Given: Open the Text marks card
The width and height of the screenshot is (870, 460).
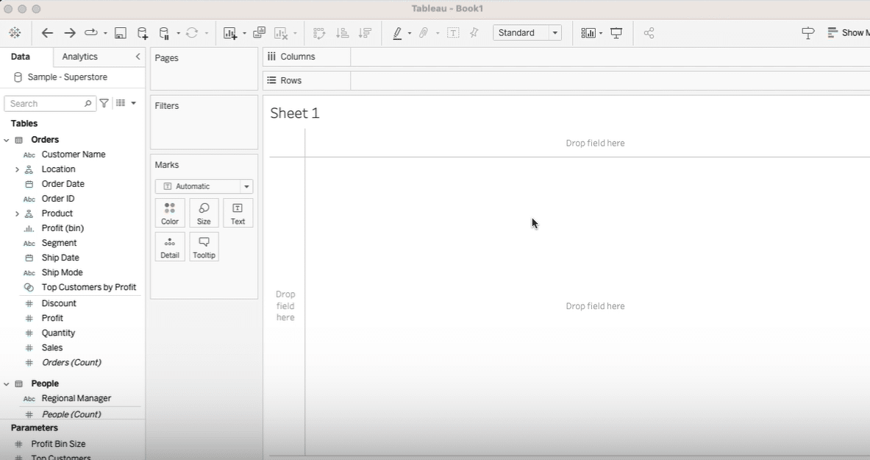Looking at the screenshot, I should (x=238, y=213).
